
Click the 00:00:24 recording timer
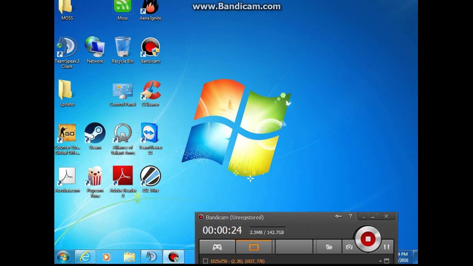tap(222, 231)
